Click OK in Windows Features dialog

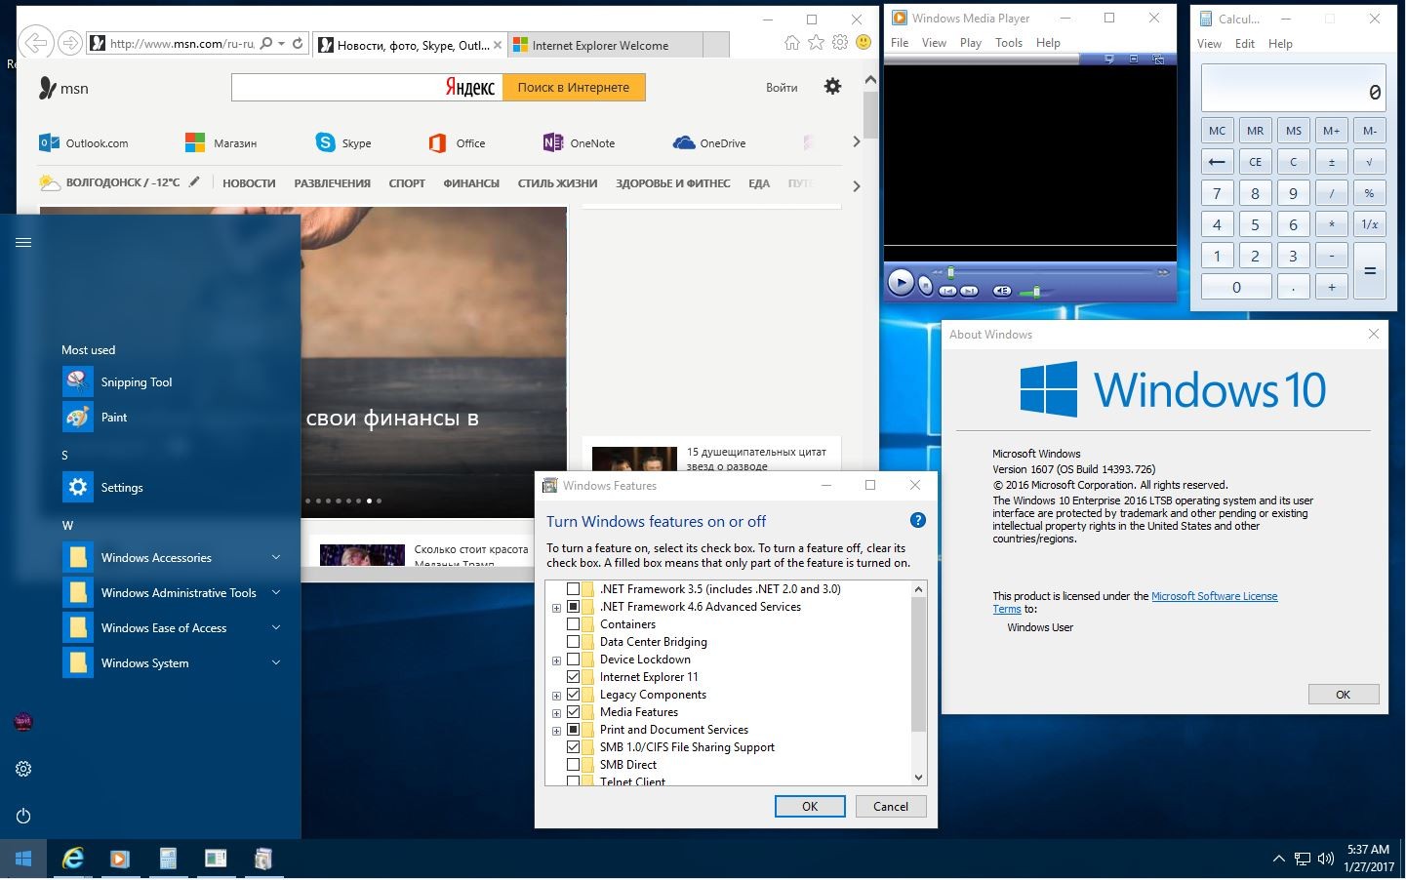pyautogui.click(x=810, y=806)
